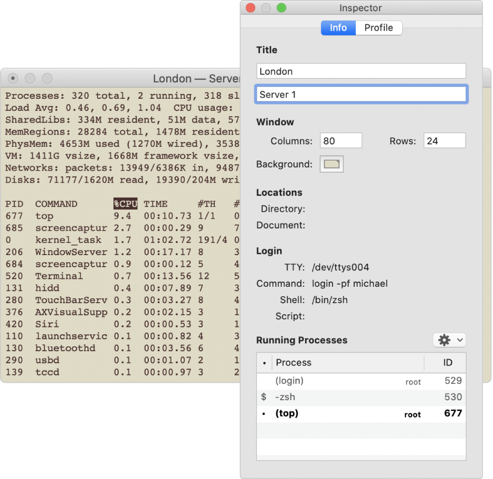Click the Siri row in terminal

(x=122, y=324)
